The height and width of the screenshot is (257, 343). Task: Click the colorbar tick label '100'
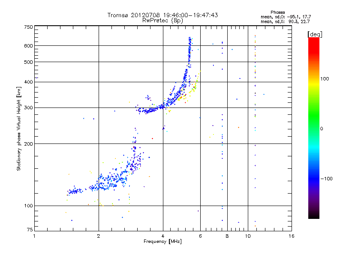tap(325, 79)
